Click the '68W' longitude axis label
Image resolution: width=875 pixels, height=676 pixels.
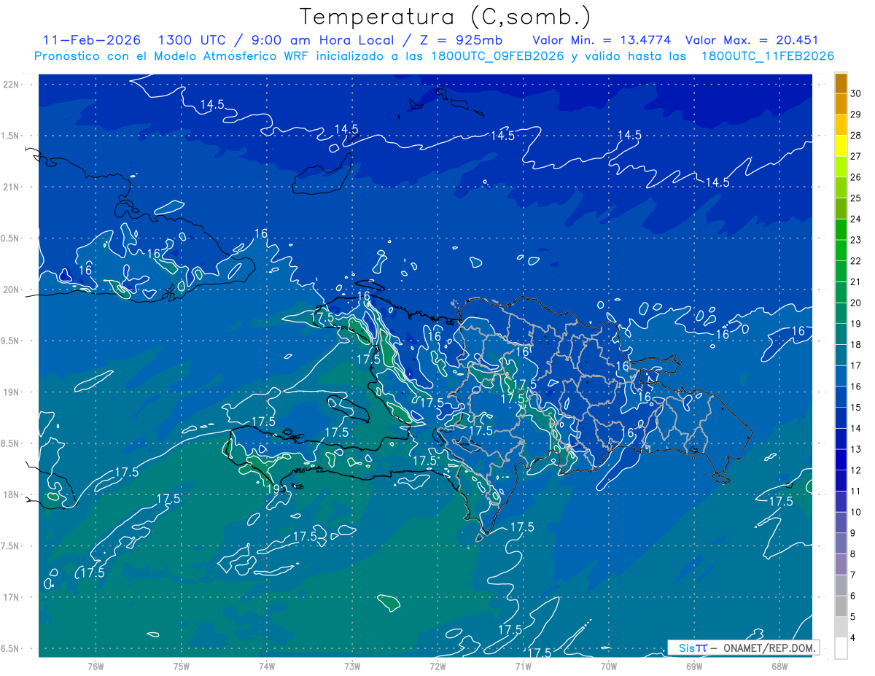tap(779, 667)
